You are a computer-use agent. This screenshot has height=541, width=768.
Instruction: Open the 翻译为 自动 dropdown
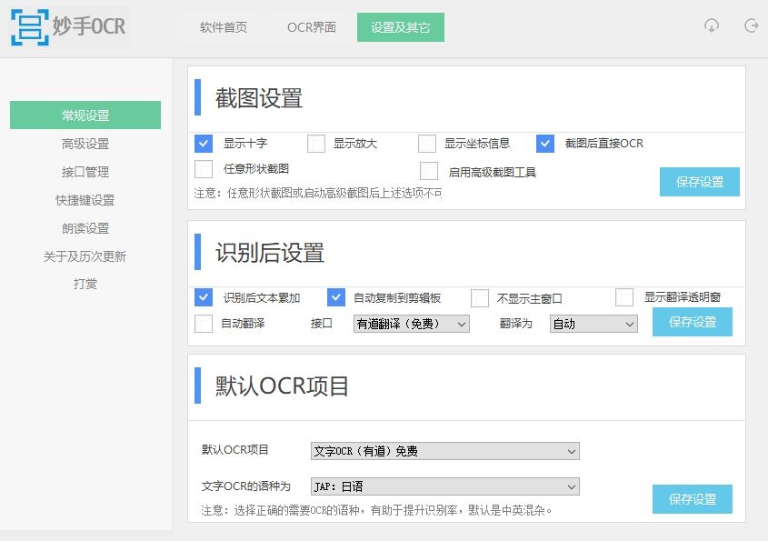point(593,324)
